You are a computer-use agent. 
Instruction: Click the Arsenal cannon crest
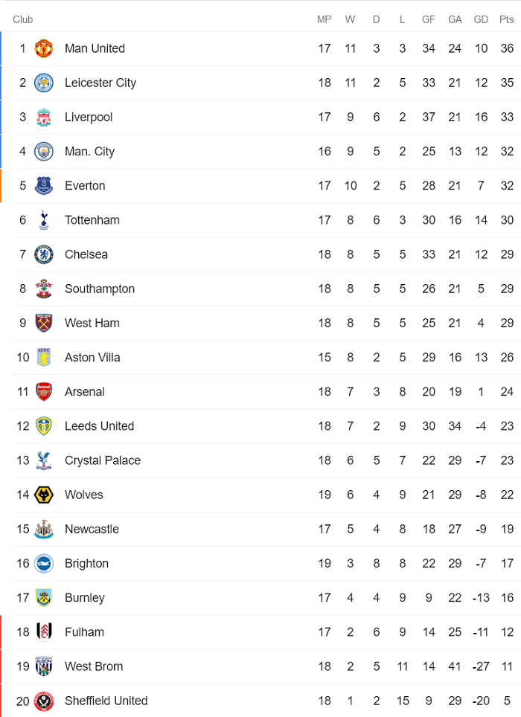coord(44,392)
